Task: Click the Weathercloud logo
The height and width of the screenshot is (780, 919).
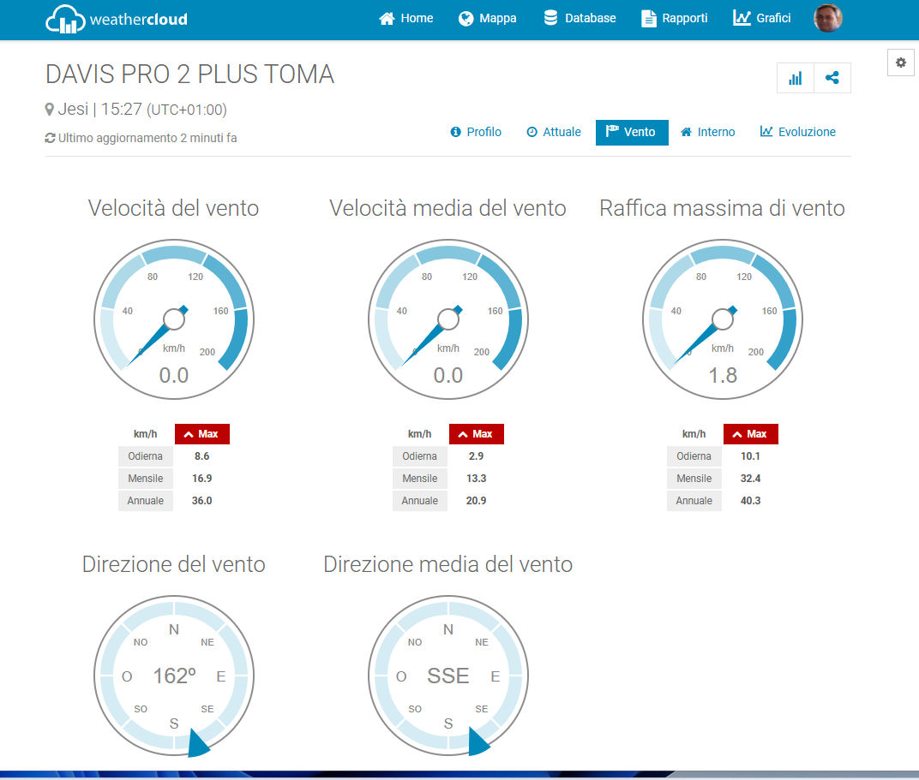Action: 116,19
